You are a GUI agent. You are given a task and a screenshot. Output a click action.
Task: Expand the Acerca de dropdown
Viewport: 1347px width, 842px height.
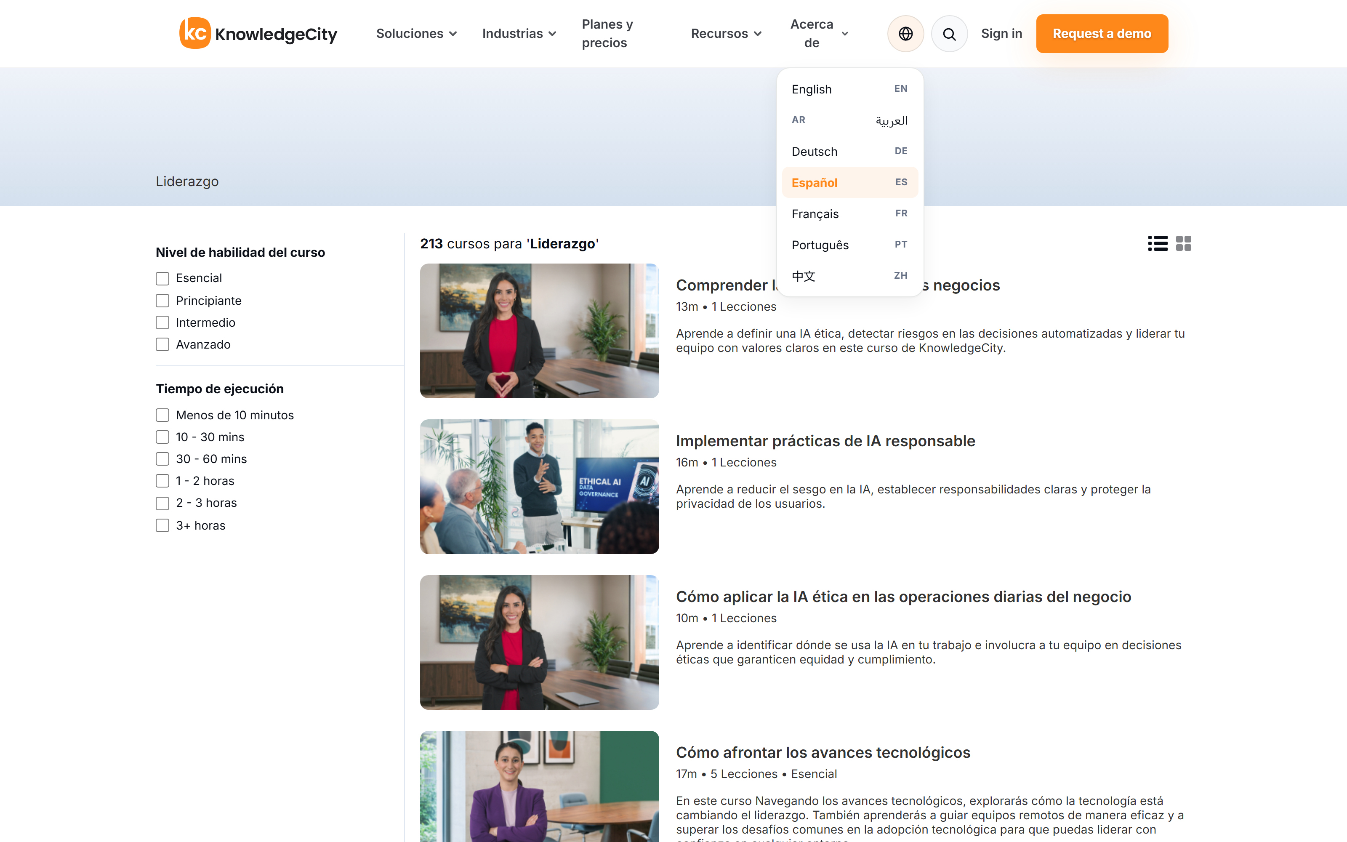pyautogui.click(x=819, y=33)
